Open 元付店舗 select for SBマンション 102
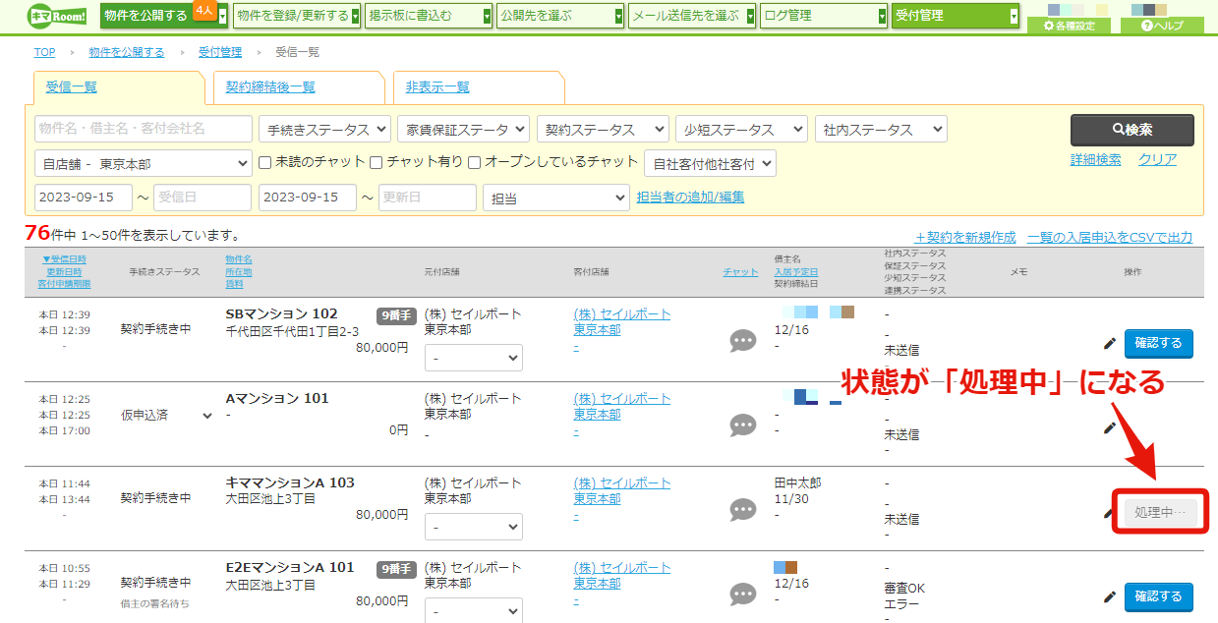This screenshot has height=623, width=1218. click(x=474, y=358)
